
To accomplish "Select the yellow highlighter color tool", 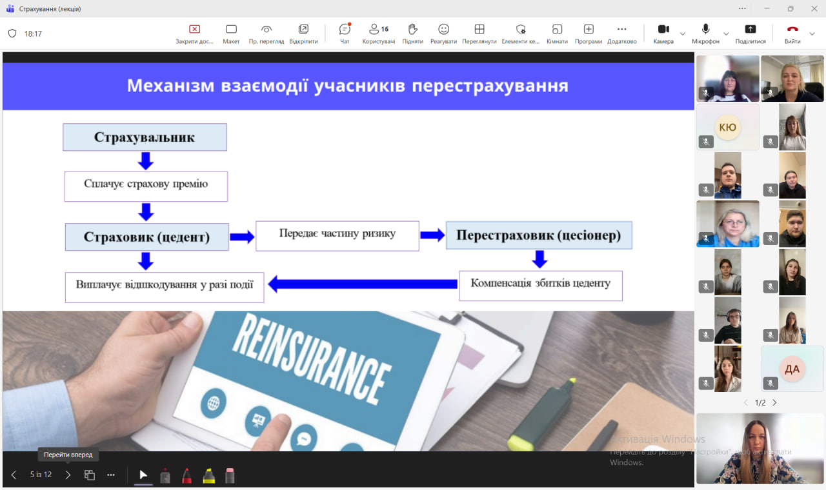I will coord(208,476).
